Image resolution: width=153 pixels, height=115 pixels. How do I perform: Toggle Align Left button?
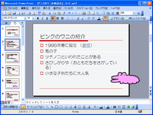pos(53,18)
